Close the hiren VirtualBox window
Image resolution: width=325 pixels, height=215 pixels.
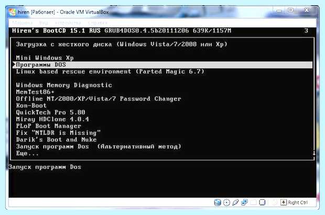[306, 10]
